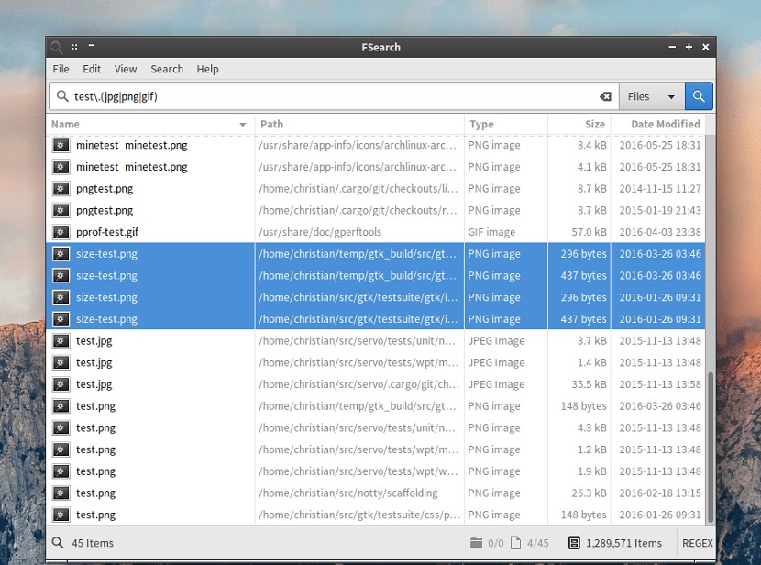Open the Files filter dropdown
The image size is (761, 565).
652,96
